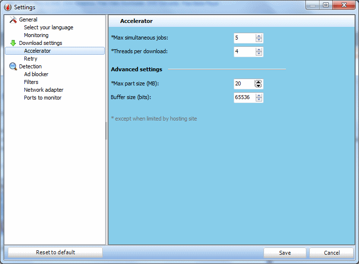Select the Download settings category
359x264 pixels.
pyautogui.click(x=40, y=43)
